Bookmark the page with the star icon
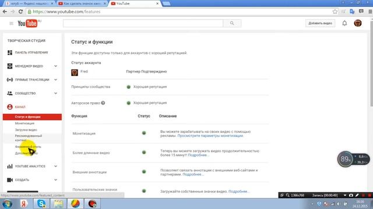 click(x=335, y=12)
